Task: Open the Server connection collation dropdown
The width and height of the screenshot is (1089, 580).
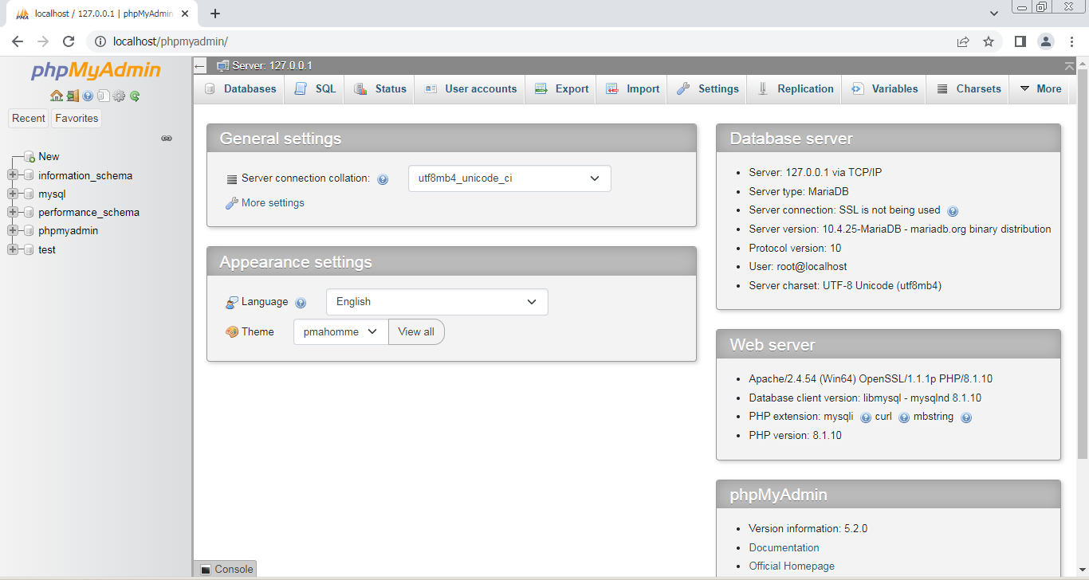Action: 509,178
